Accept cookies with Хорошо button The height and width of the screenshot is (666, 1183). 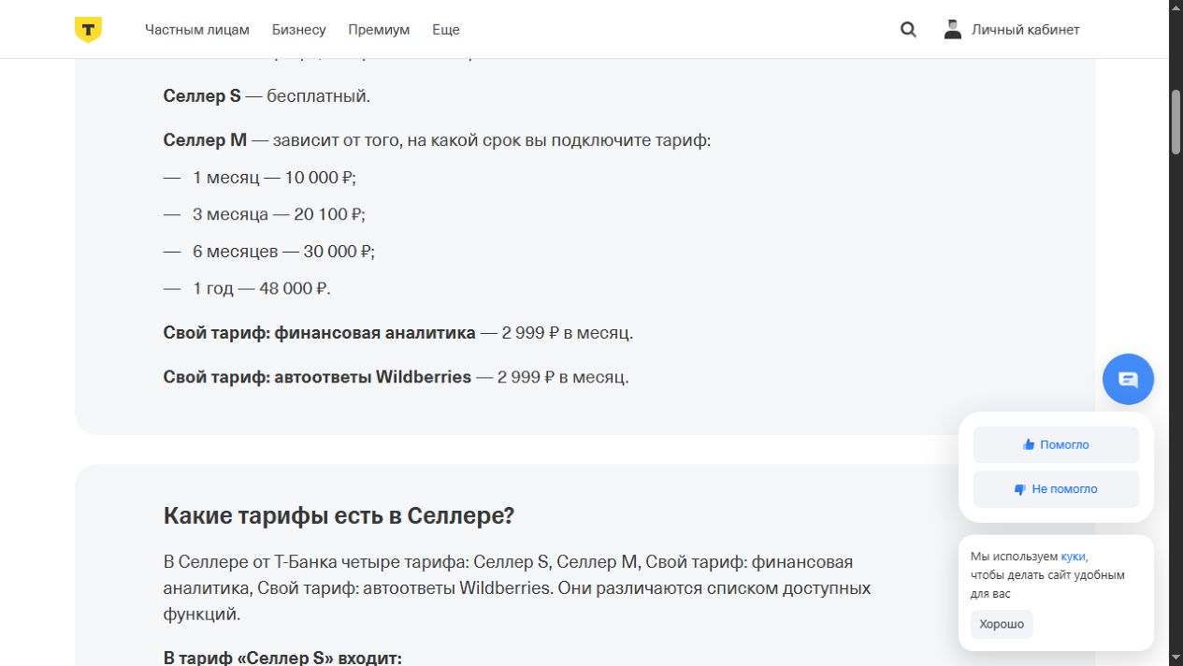(1002, 624)
